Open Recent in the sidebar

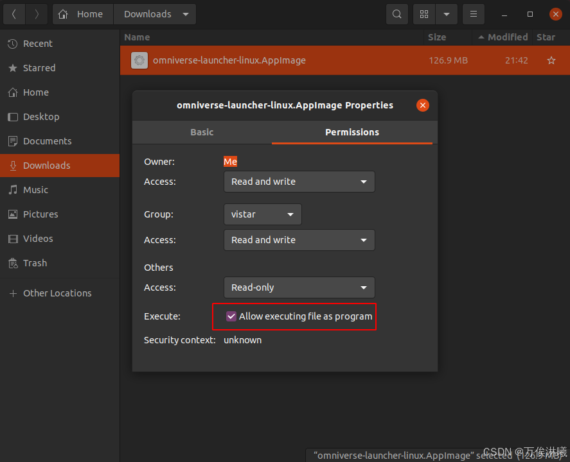[60, 44]
